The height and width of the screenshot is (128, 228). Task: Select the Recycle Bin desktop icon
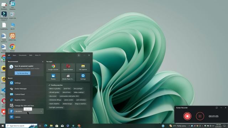point(12,15)
